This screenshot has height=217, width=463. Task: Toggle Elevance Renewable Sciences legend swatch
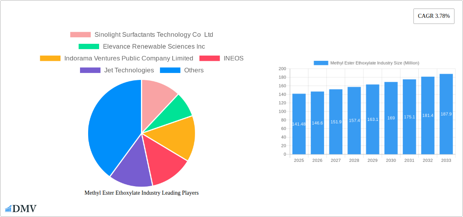pyautogui.click(x=89, y=46)
